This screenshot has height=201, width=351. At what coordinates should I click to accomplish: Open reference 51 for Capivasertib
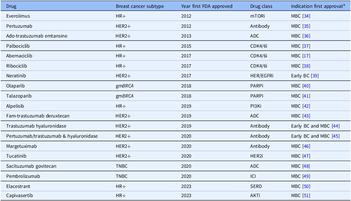[306, 195]
